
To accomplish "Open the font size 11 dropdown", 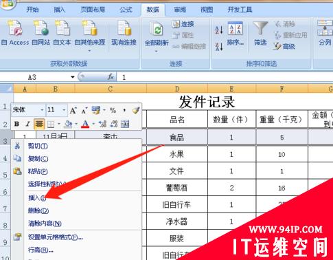I will coord(64,110).
